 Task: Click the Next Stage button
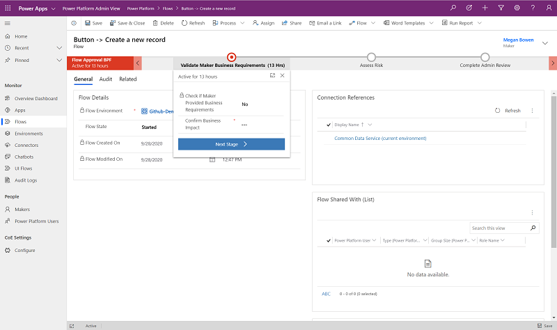click(x=231, y=144)
